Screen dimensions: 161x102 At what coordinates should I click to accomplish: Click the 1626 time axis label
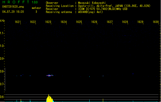tap(94, 22)
